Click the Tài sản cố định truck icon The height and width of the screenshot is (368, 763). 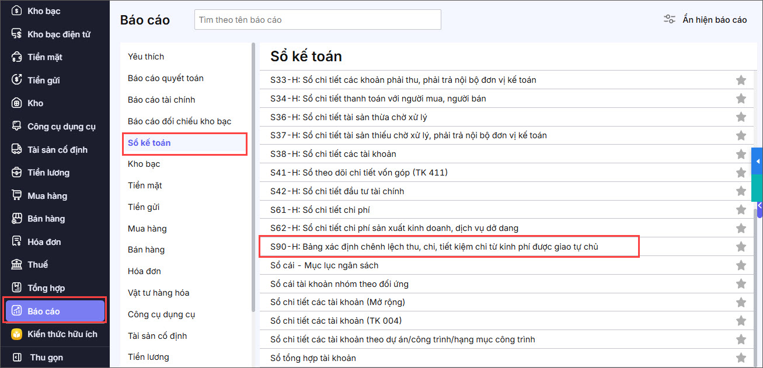tap(17, 150)
